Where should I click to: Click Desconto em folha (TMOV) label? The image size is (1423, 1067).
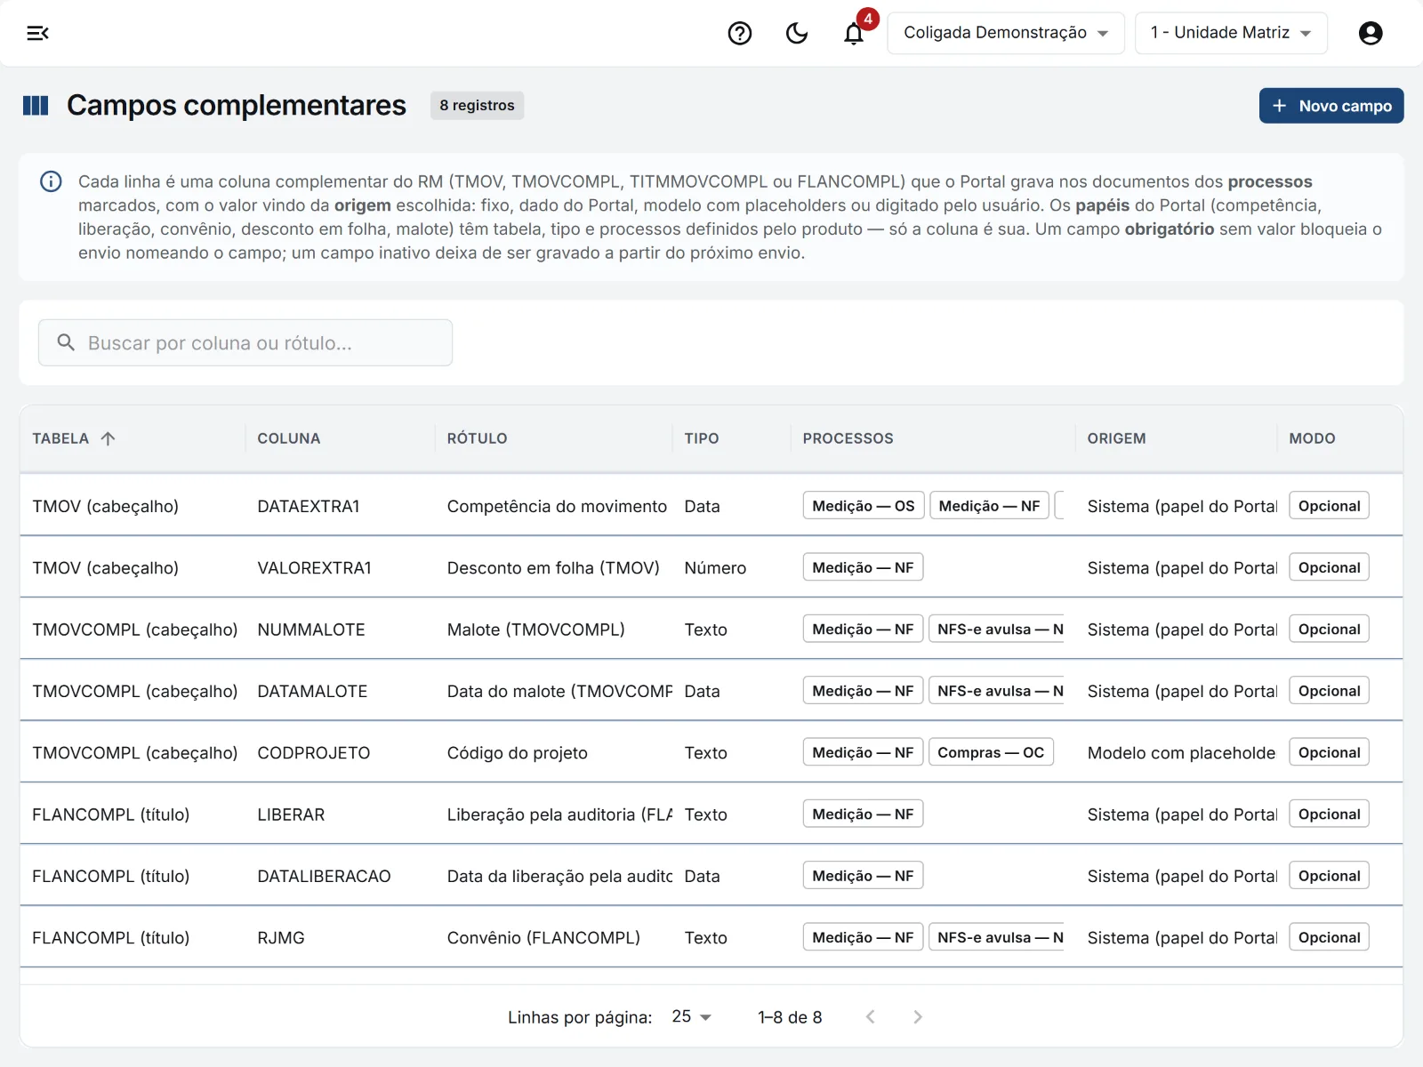553,567
